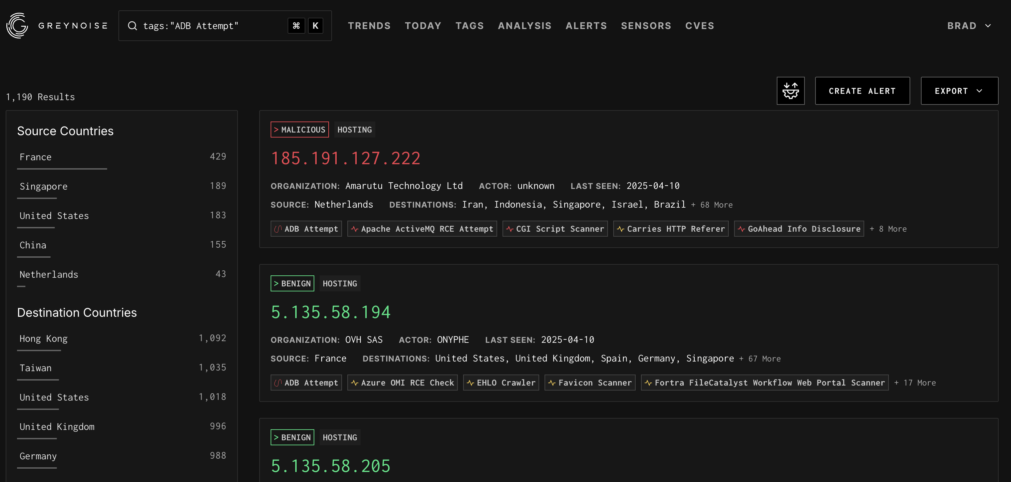Image resolution: width=1011 pixels, height=482 pixels.
Task: Open the CVES section
Action: [x=699, y=26]
